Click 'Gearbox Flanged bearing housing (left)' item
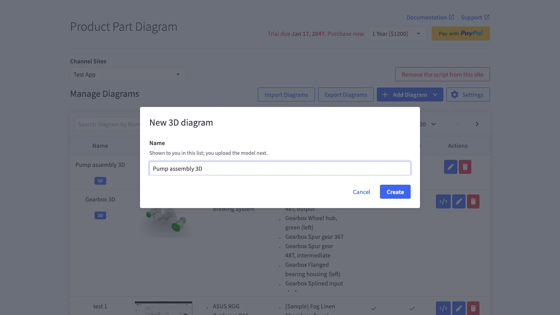This screenshot has width=560, height=315. (313, 269)
